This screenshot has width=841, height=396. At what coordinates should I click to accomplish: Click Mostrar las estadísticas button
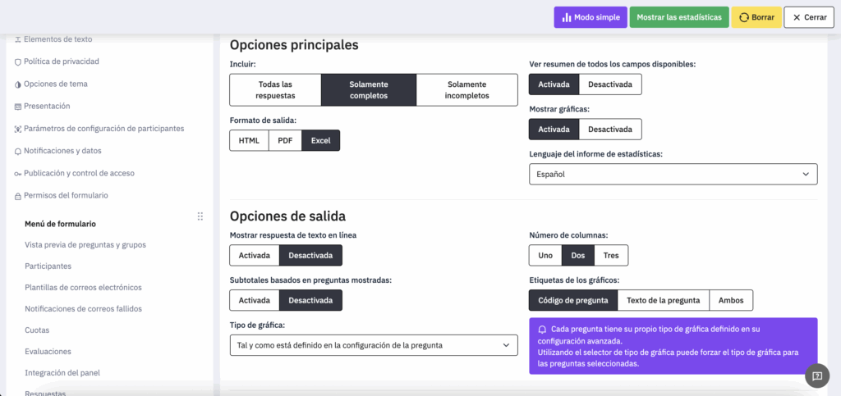click(678, 17)
